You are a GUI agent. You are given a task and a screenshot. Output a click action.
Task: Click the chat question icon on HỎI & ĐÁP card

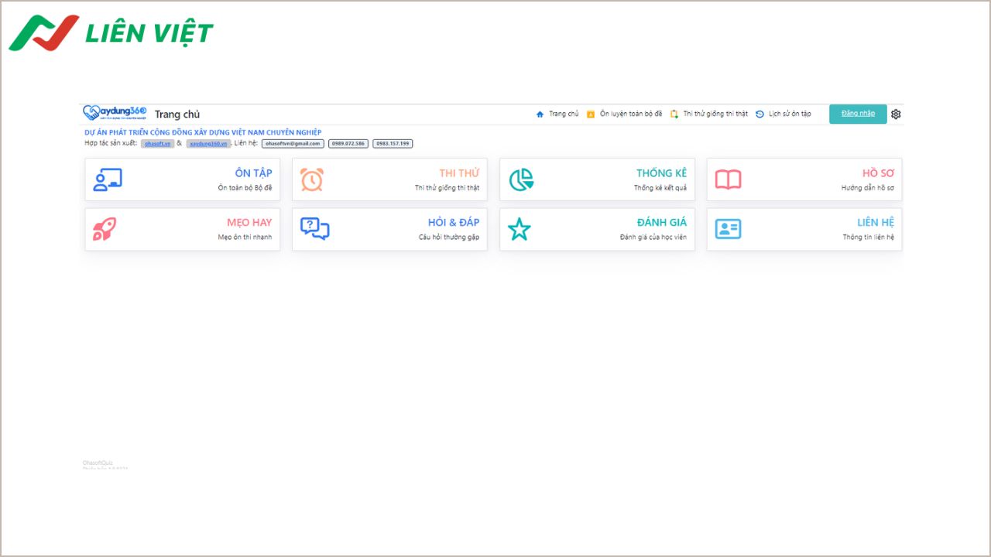[x=314, y=229]
